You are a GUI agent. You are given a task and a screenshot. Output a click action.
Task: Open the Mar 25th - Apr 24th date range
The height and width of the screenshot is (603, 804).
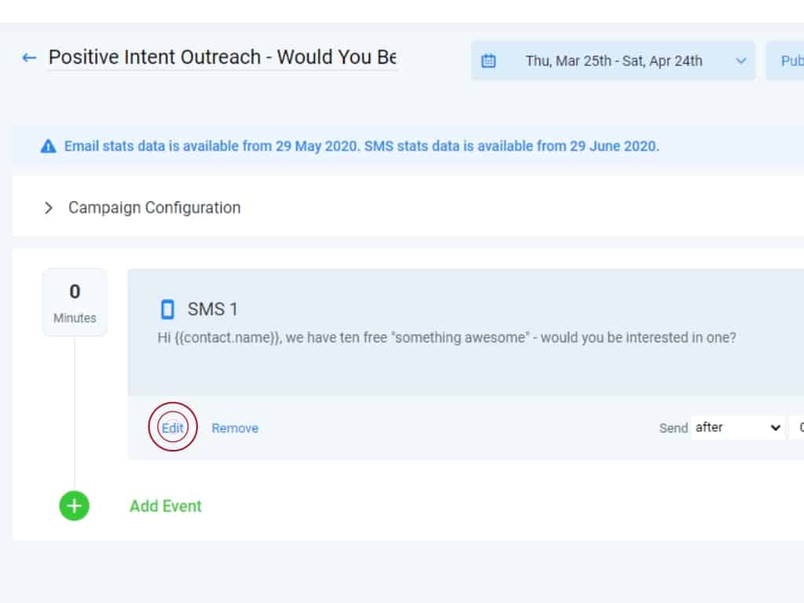(613, 60)
